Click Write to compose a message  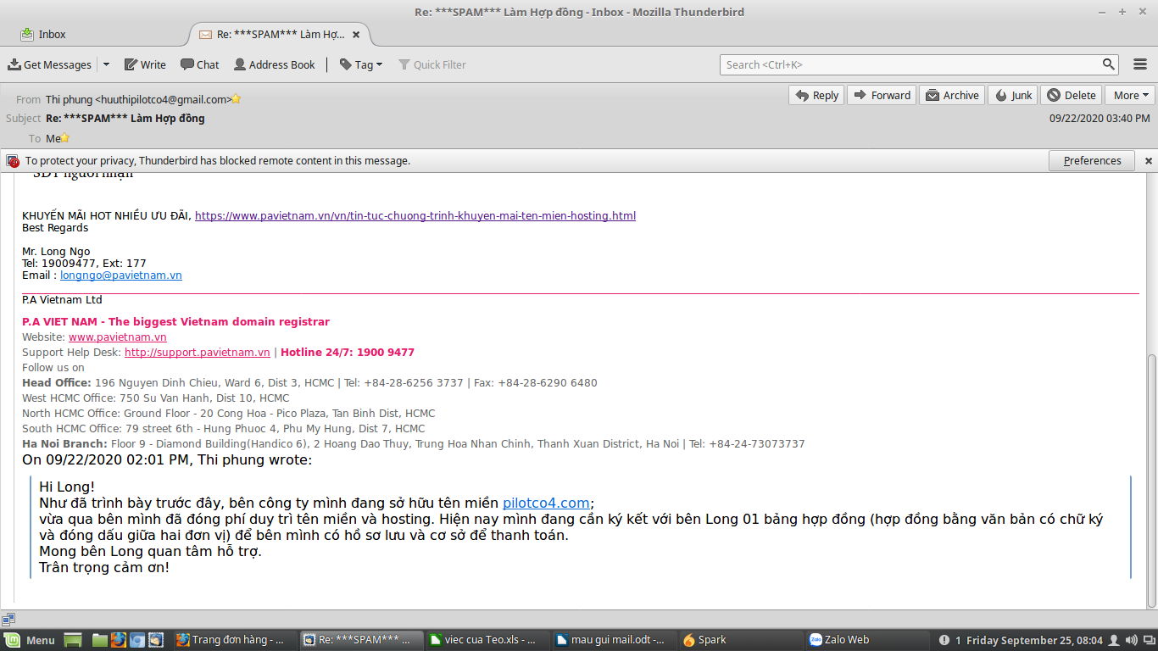pyautogui.click(x=145, y=64)
